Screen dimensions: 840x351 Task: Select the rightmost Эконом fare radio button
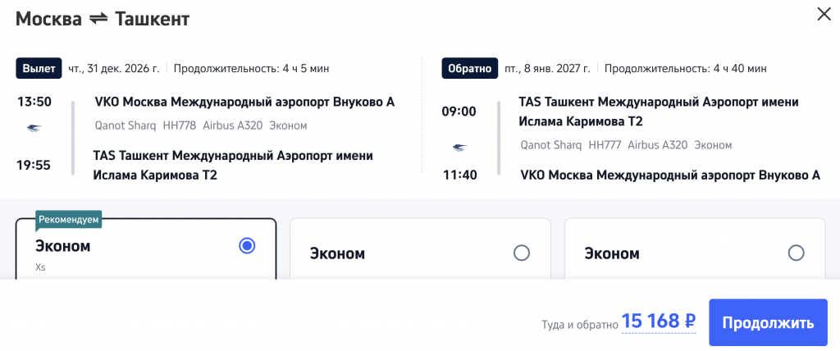tap(796, 253)
